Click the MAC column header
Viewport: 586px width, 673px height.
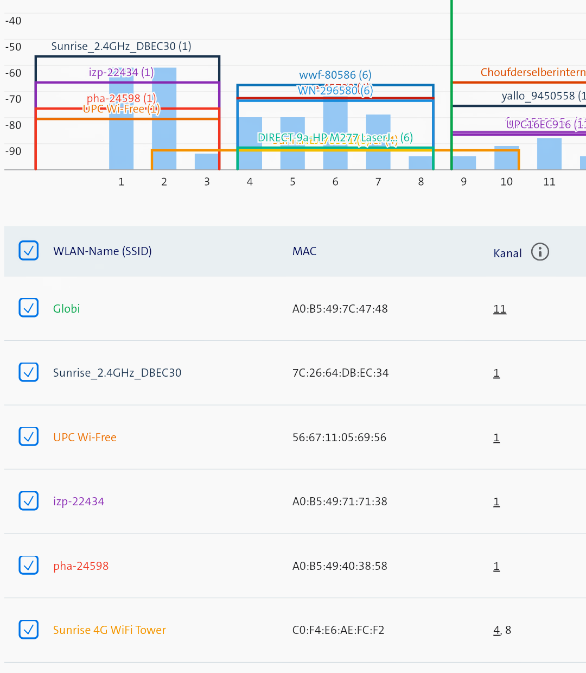[x=304, y=251]
